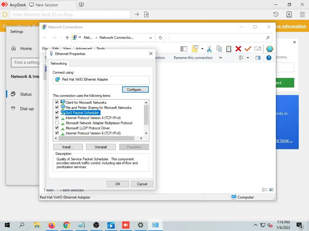
Task: Click the AnyDesk logo icon
Action: (4, 5)
